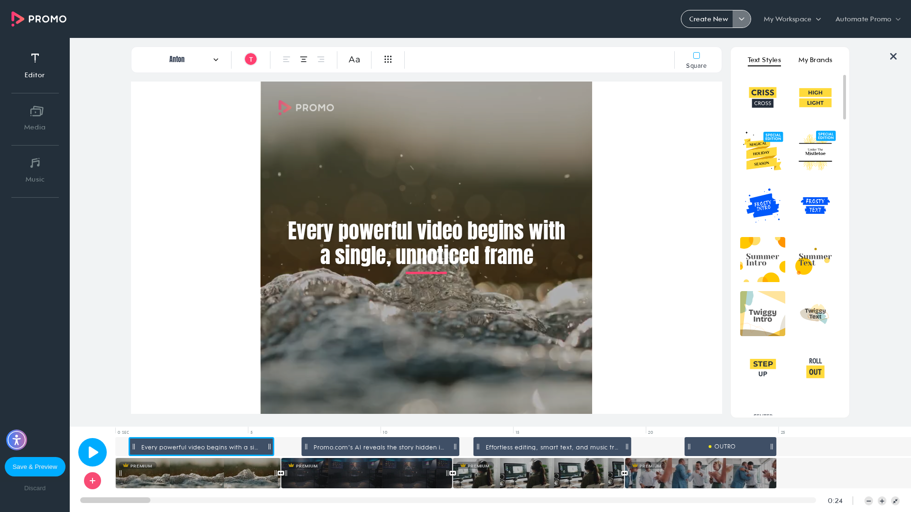Viewport: 911px width, 512px height.
Task: Play the video preview
Action: [93, 452]
